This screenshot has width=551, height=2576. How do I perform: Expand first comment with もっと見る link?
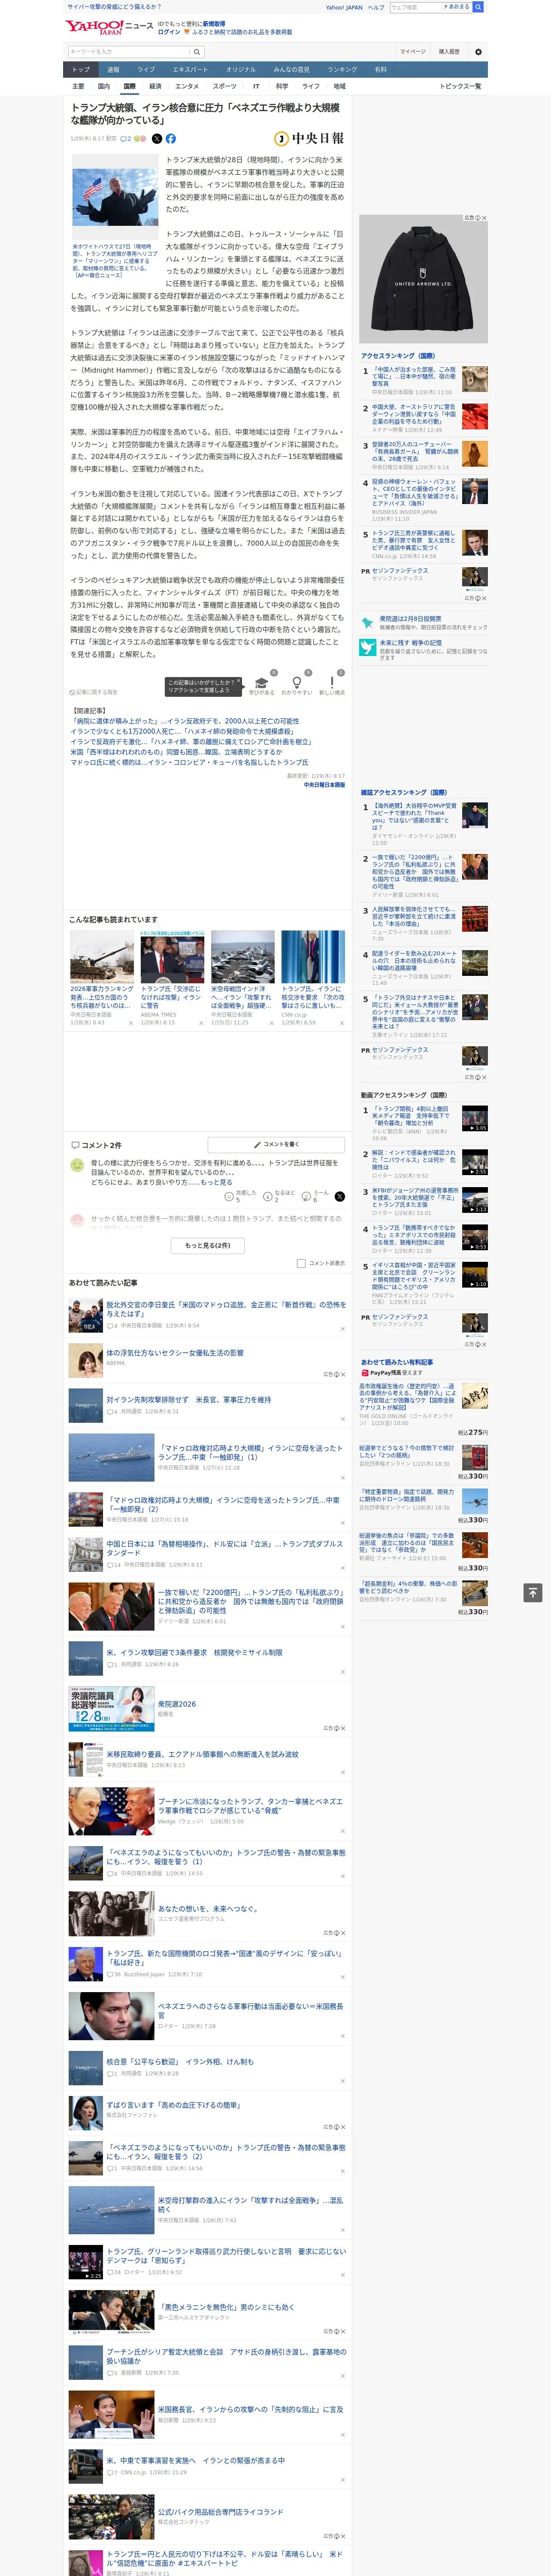click(x=216, y=1182)
